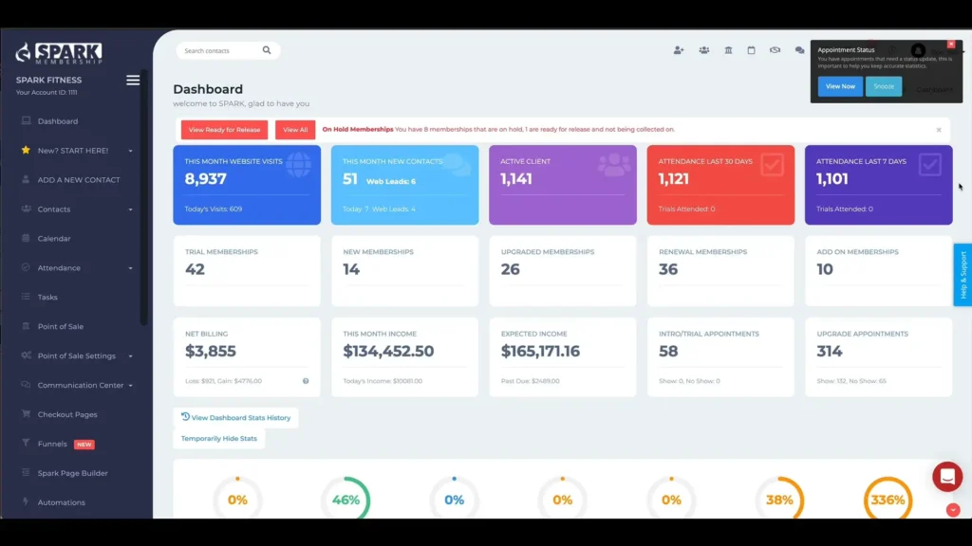Temporarily hide dashboard stats
The image size is (972, 546).
[x=219, y=438]
